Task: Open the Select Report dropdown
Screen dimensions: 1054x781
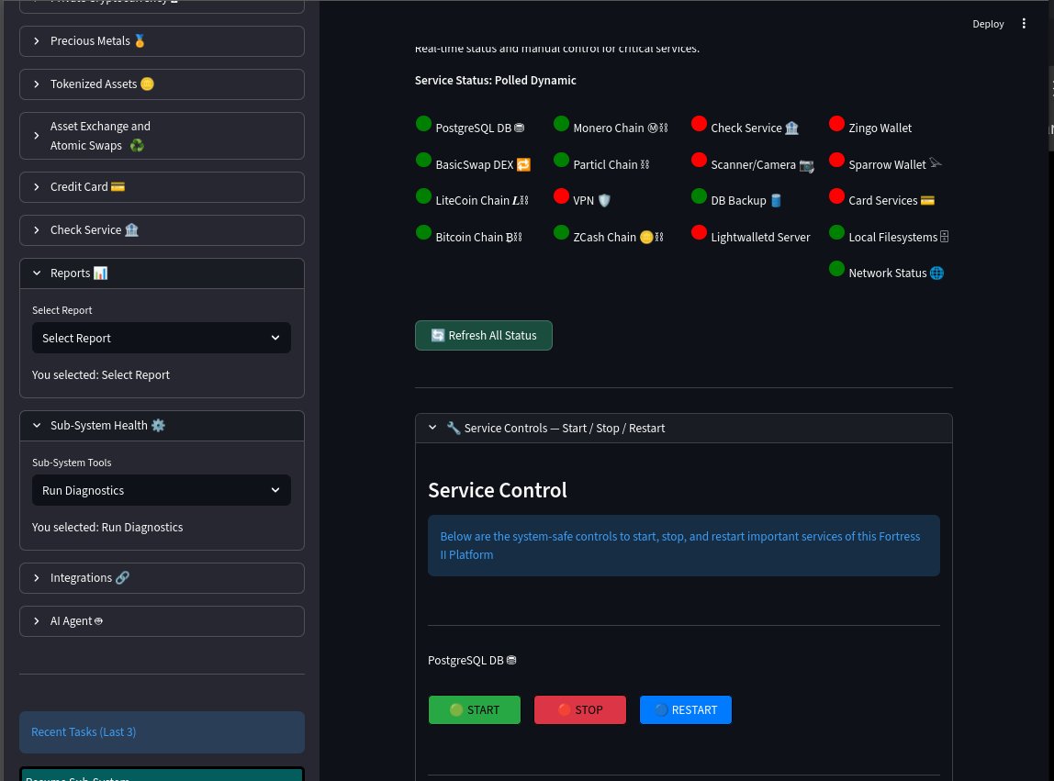Action: [162, 338]
